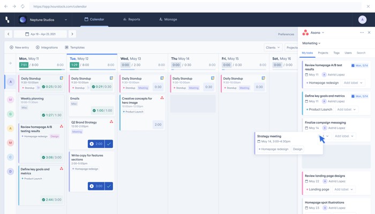Toggle completed check on Emails entry
The image size is (375, 214).
(94, 111)
